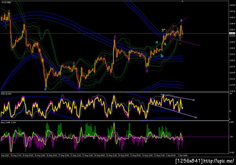Image resolution: width=236 pixels, height=165 pixels.
Task: Click the "26 Aug 10:00" time axis label
Action: pos(40,156)
